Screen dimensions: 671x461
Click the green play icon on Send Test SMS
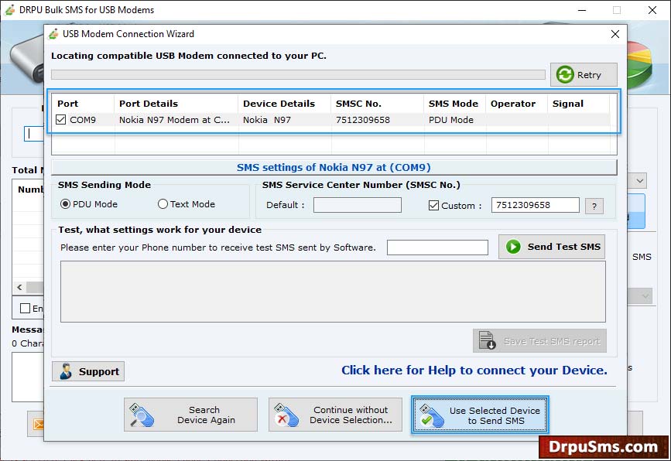point(513,247)
